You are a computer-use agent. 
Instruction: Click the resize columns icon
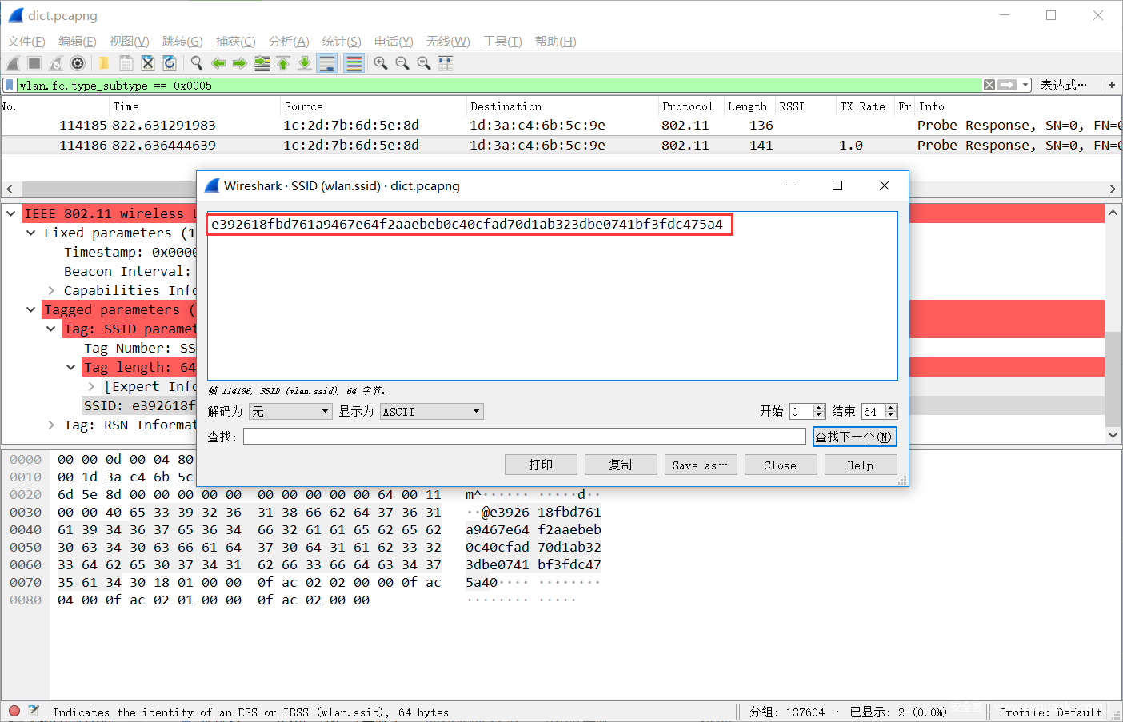[446, 63]
